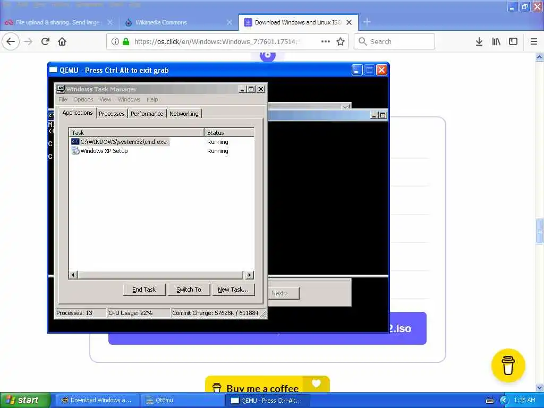Open the Firefox home page icon
Viewport: 544px width, 408px height.
tap(62, 41)
